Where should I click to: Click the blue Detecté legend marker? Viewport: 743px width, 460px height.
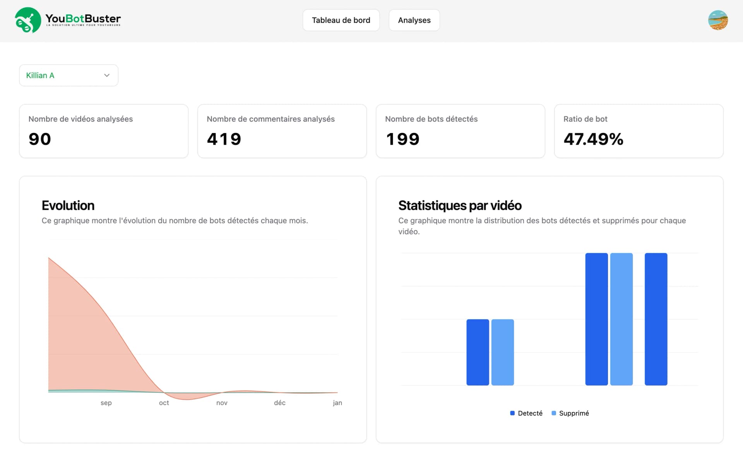click(x=512, y=413)
